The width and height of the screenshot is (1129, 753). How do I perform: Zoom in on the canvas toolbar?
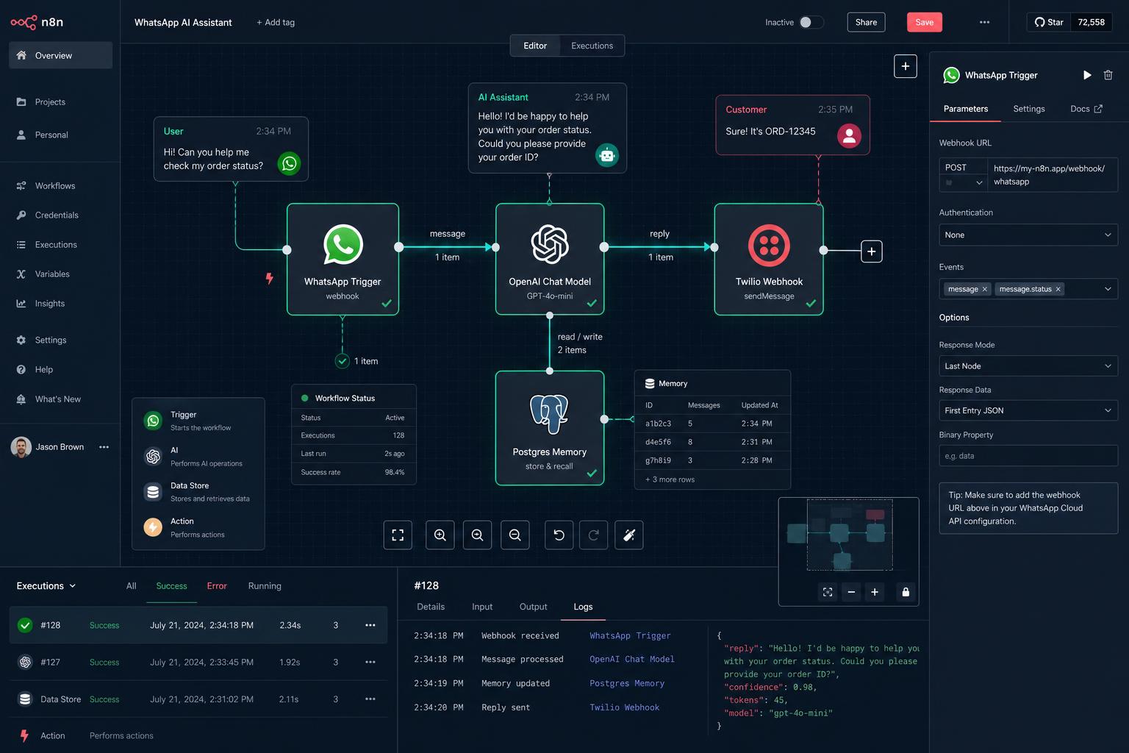(440, 535)
